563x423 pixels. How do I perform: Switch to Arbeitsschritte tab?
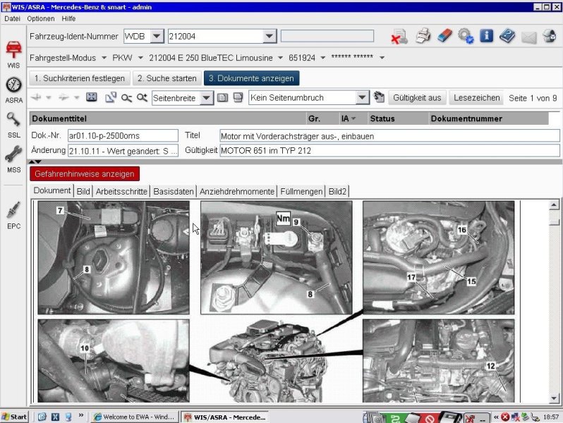tap(121, 191)
